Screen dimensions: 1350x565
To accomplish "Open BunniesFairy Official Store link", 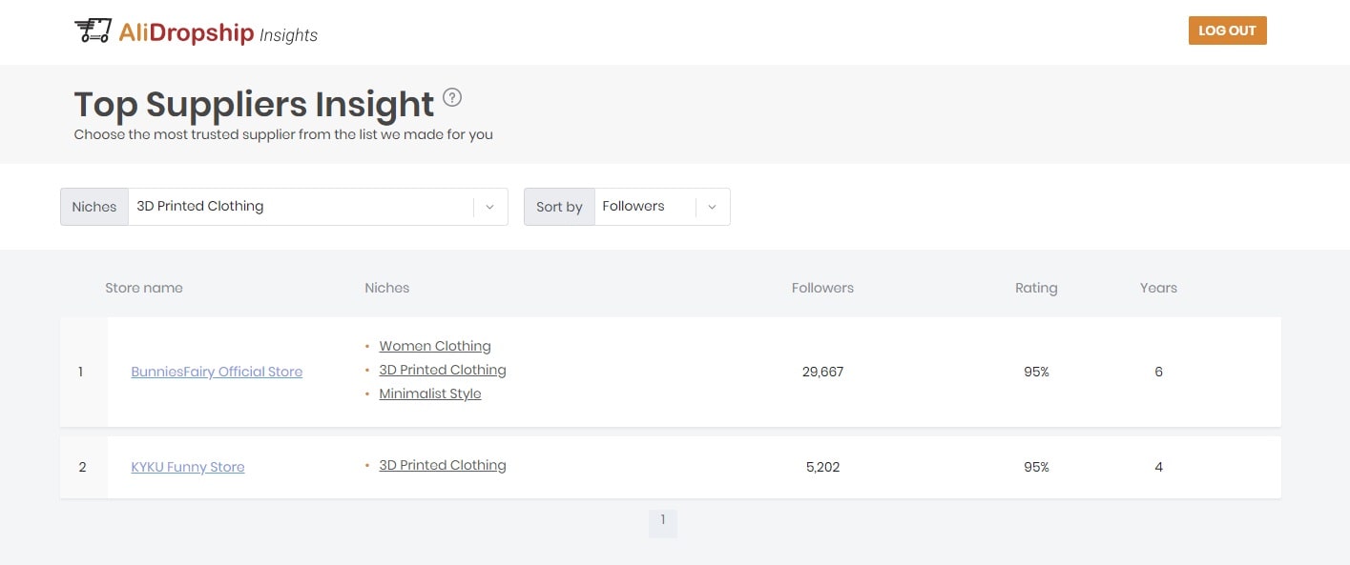I will point(217,372).
